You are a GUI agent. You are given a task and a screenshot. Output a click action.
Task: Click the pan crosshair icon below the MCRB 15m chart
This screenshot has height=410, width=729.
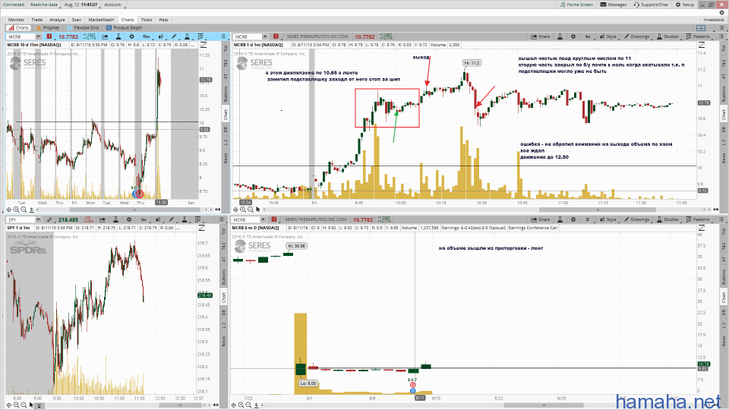[9, 210]
